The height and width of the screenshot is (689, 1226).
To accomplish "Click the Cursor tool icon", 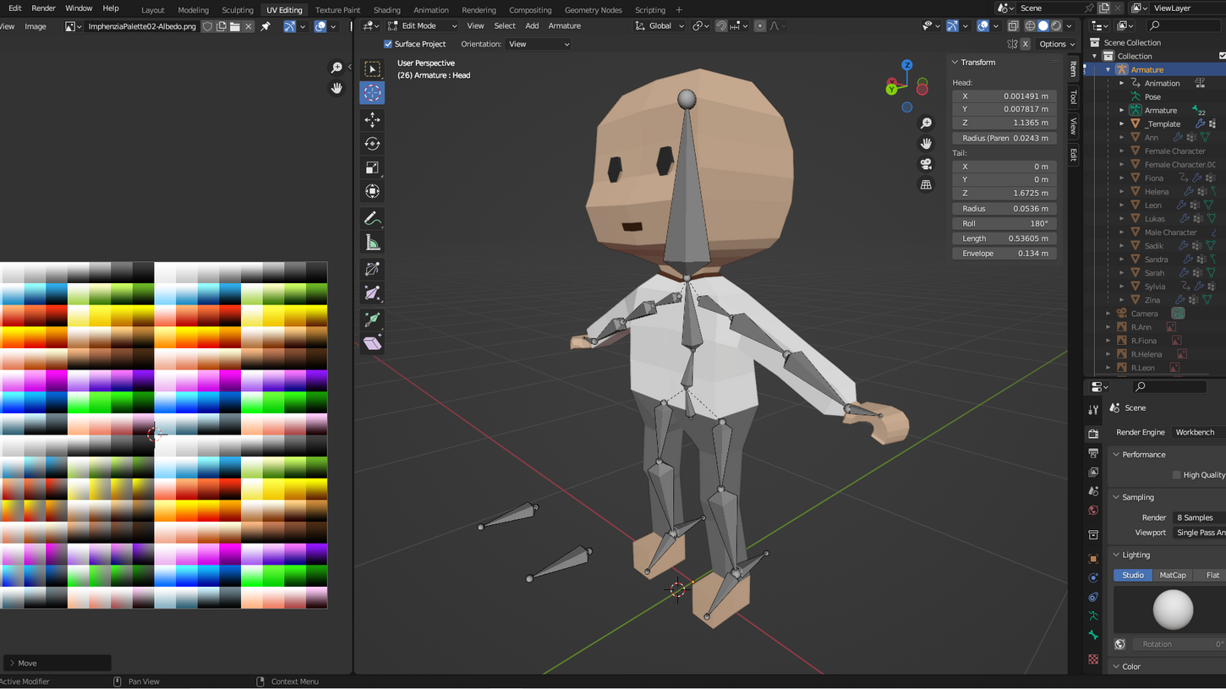I will (x=372, y=93).
